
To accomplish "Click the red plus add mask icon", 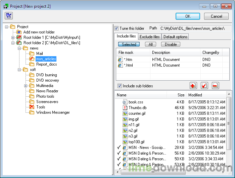I will pyautogui.click(x=193, y=86).
